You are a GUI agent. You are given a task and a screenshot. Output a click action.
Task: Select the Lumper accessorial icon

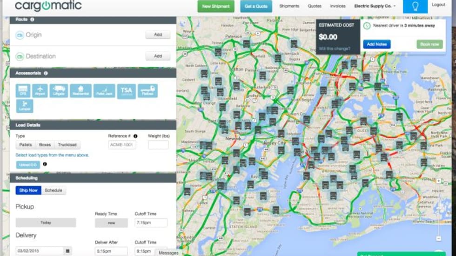point(24,106)
